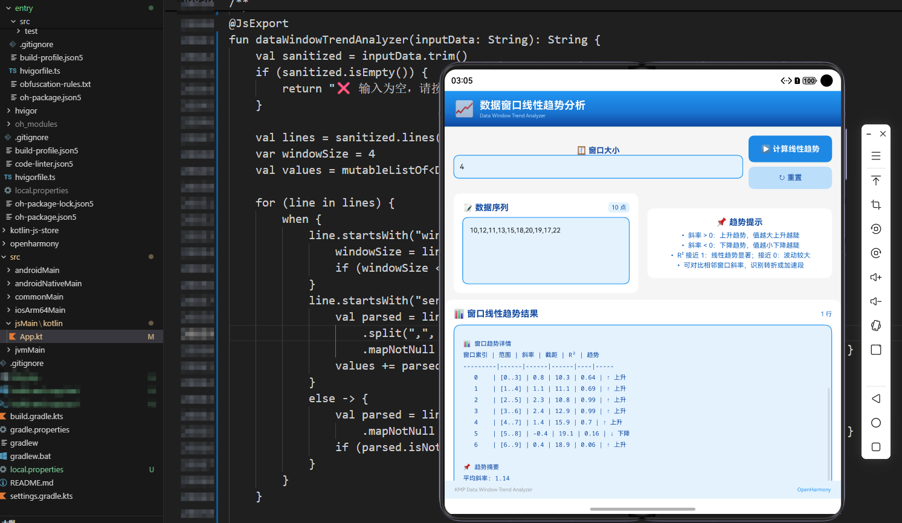Viewport: 902px width, 523px height.
Task: Click the 1 行 label in results header
Action: (826, 314)
